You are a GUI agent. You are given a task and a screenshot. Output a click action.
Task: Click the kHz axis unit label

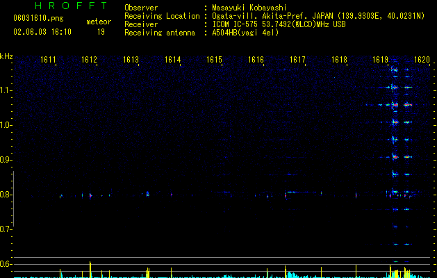(x=6, y=56)
